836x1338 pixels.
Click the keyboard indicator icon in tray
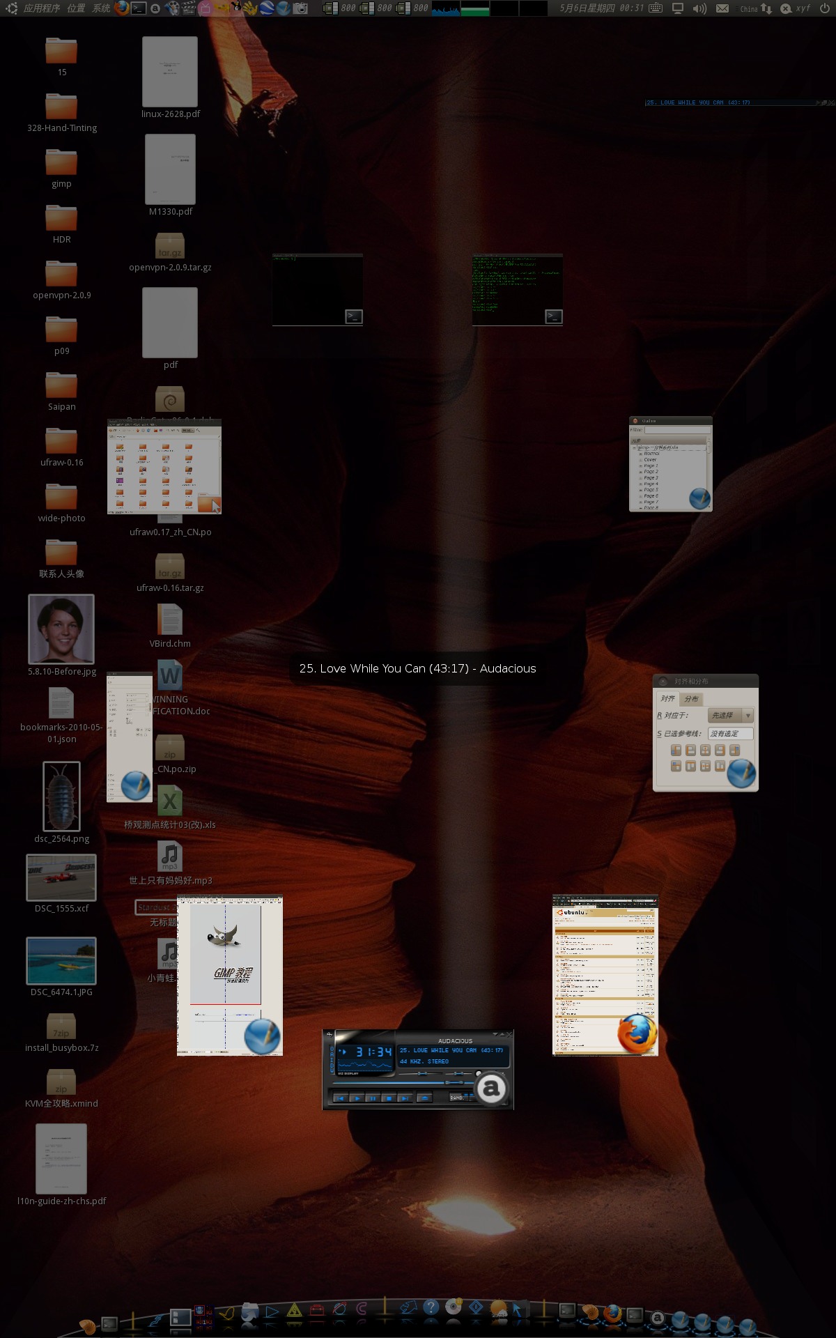[656, 8]
